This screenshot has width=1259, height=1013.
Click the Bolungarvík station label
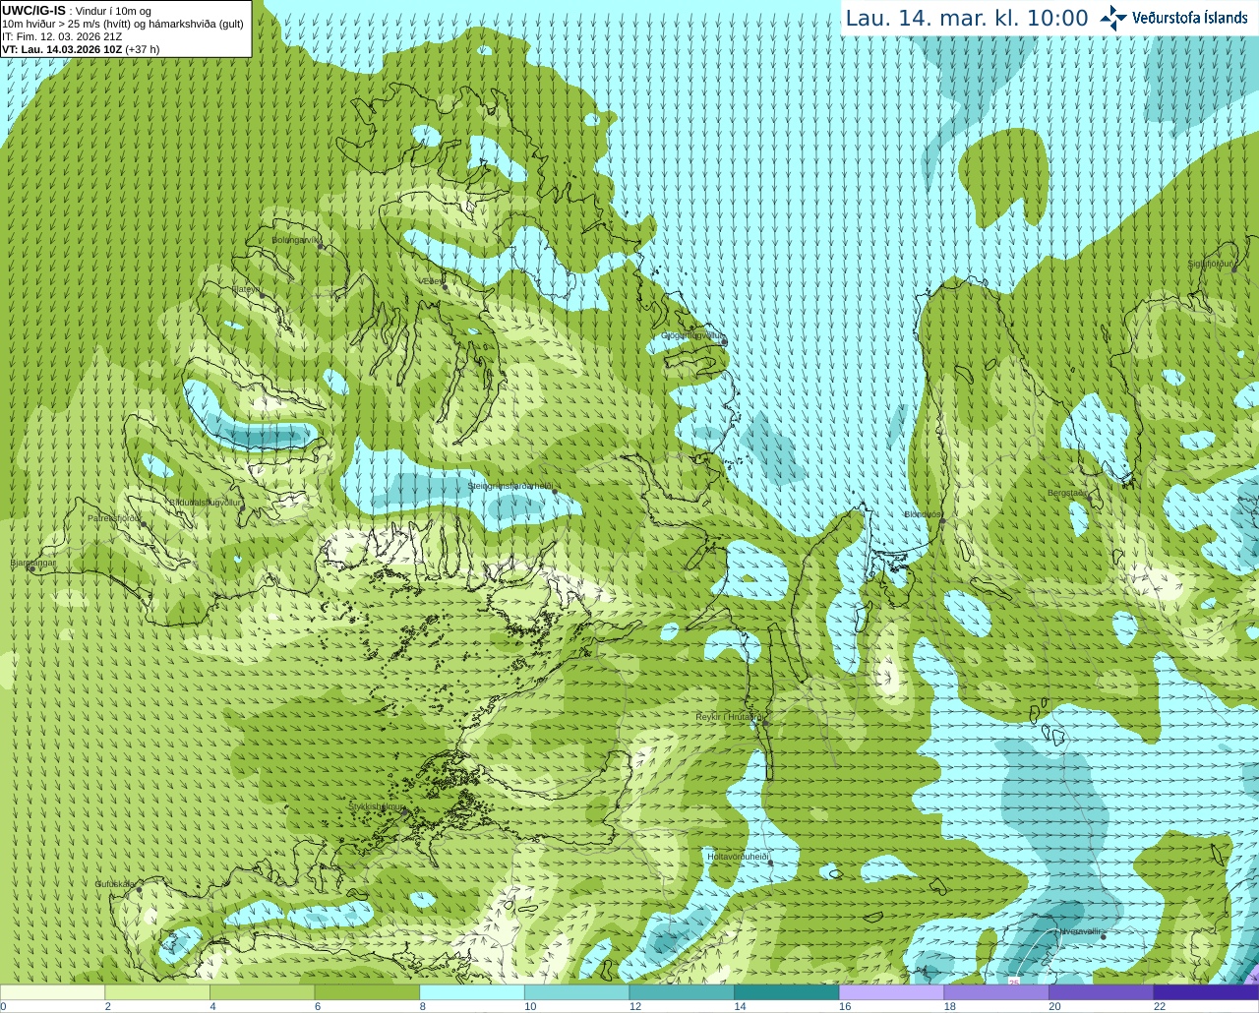(296, 240)
